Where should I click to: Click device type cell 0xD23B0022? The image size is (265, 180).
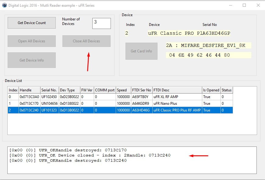coord(69,97)
